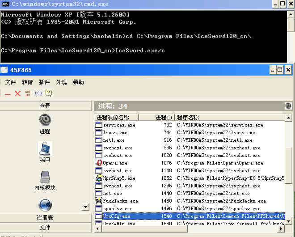The width and height of the screenshot is (295, 237).
Task: Select the 进程 gear icon in sidebar
Action: (45, 120)
